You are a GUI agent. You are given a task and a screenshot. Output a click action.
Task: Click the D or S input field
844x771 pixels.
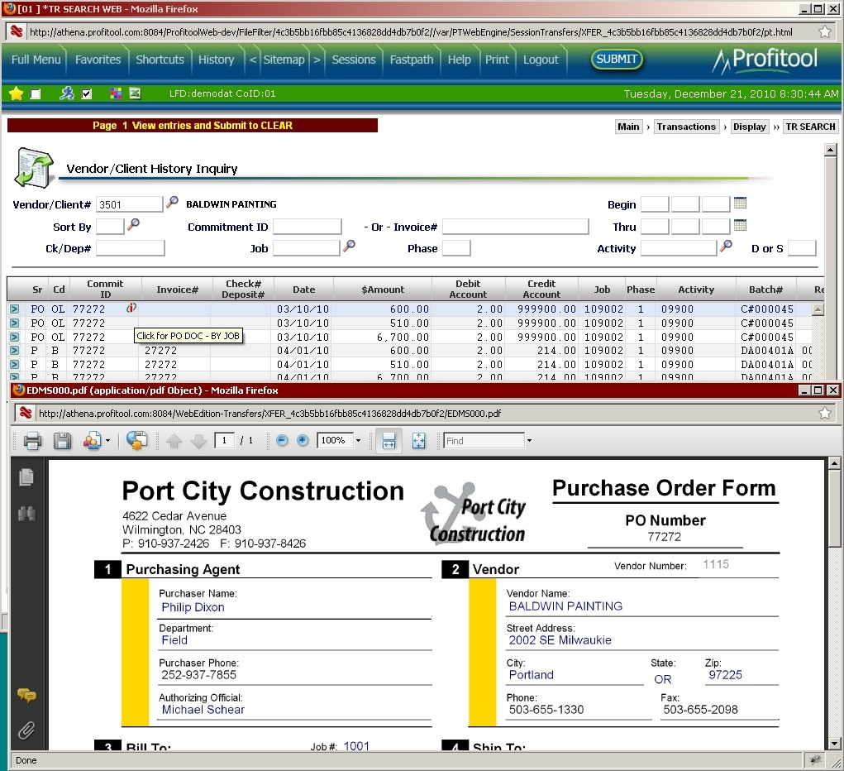tap(802, 248)
